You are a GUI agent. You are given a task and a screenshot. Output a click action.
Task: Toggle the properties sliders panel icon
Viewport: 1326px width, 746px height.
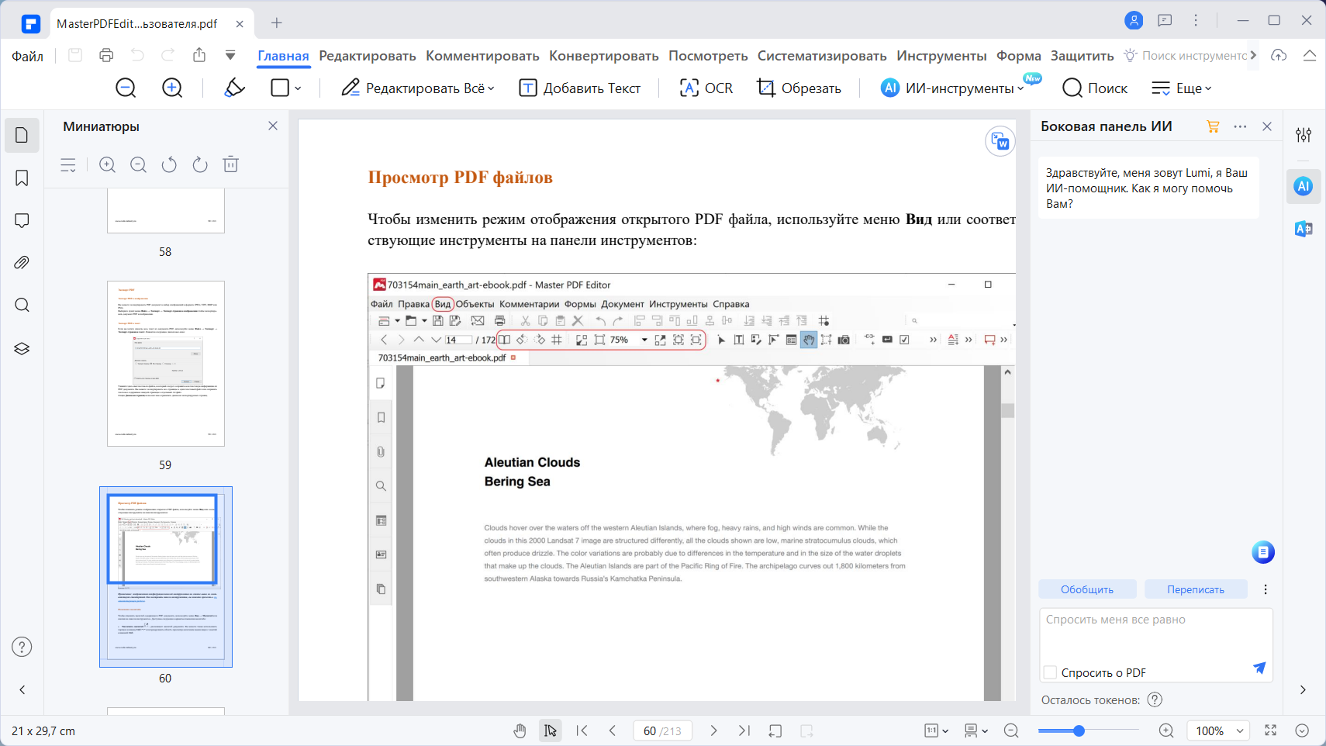(x=1304, y=135)
